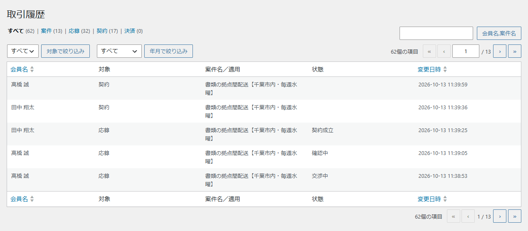Filter by 決済 (0) tab
Screen dimensions: 528x231
click(133, 31)
